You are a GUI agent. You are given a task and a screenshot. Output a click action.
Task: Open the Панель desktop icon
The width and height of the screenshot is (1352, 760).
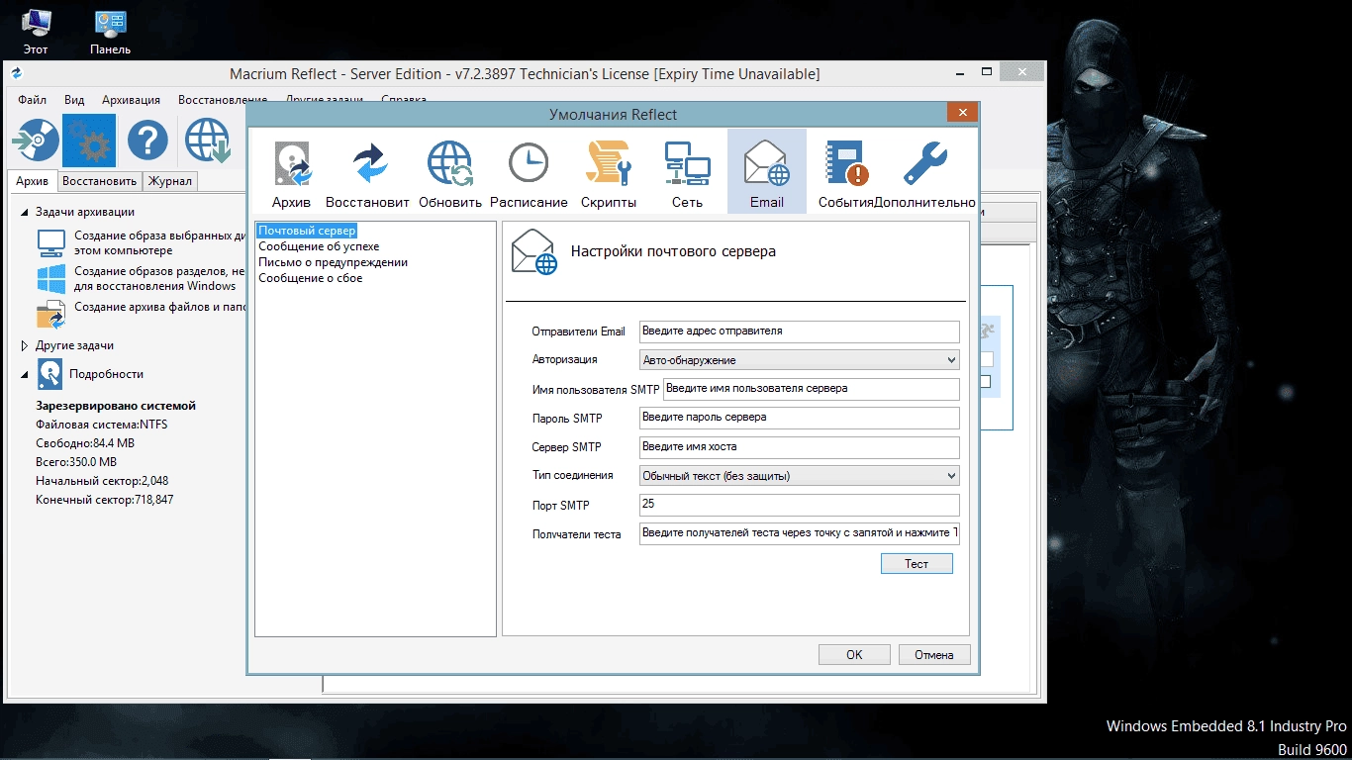110,32
